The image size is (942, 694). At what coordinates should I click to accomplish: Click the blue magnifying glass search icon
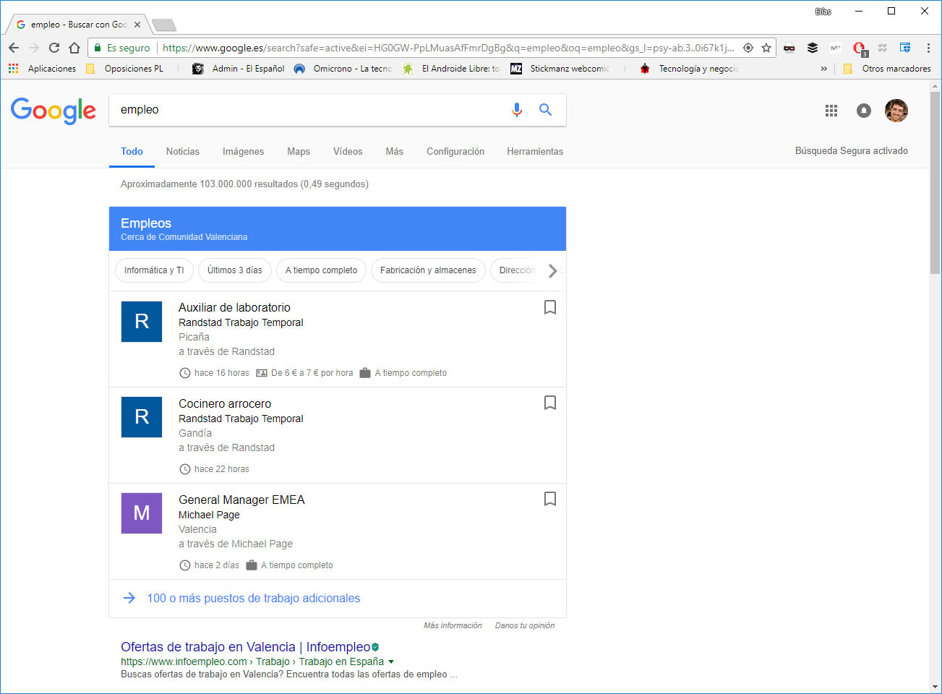545,110
